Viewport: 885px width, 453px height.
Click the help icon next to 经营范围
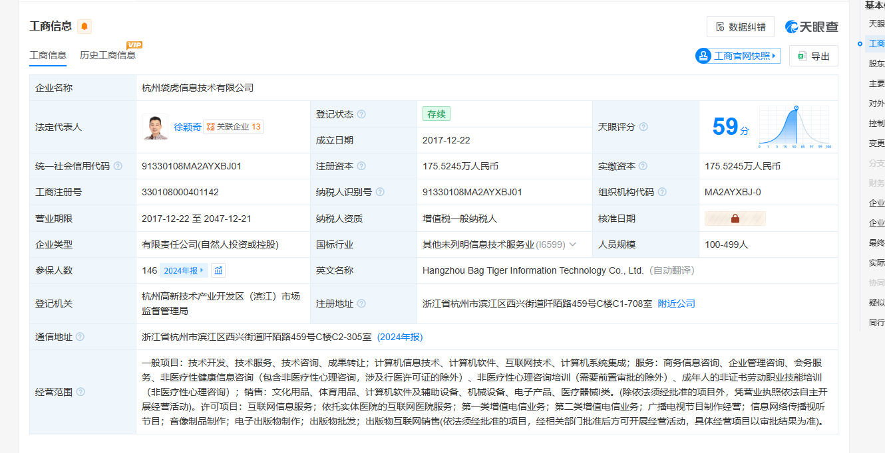(81, 392)
